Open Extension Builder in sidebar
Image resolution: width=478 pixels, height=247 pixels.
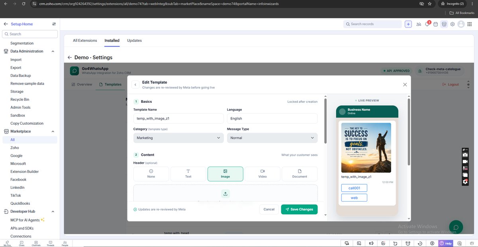pyautogui.click(x=25, y=172)
